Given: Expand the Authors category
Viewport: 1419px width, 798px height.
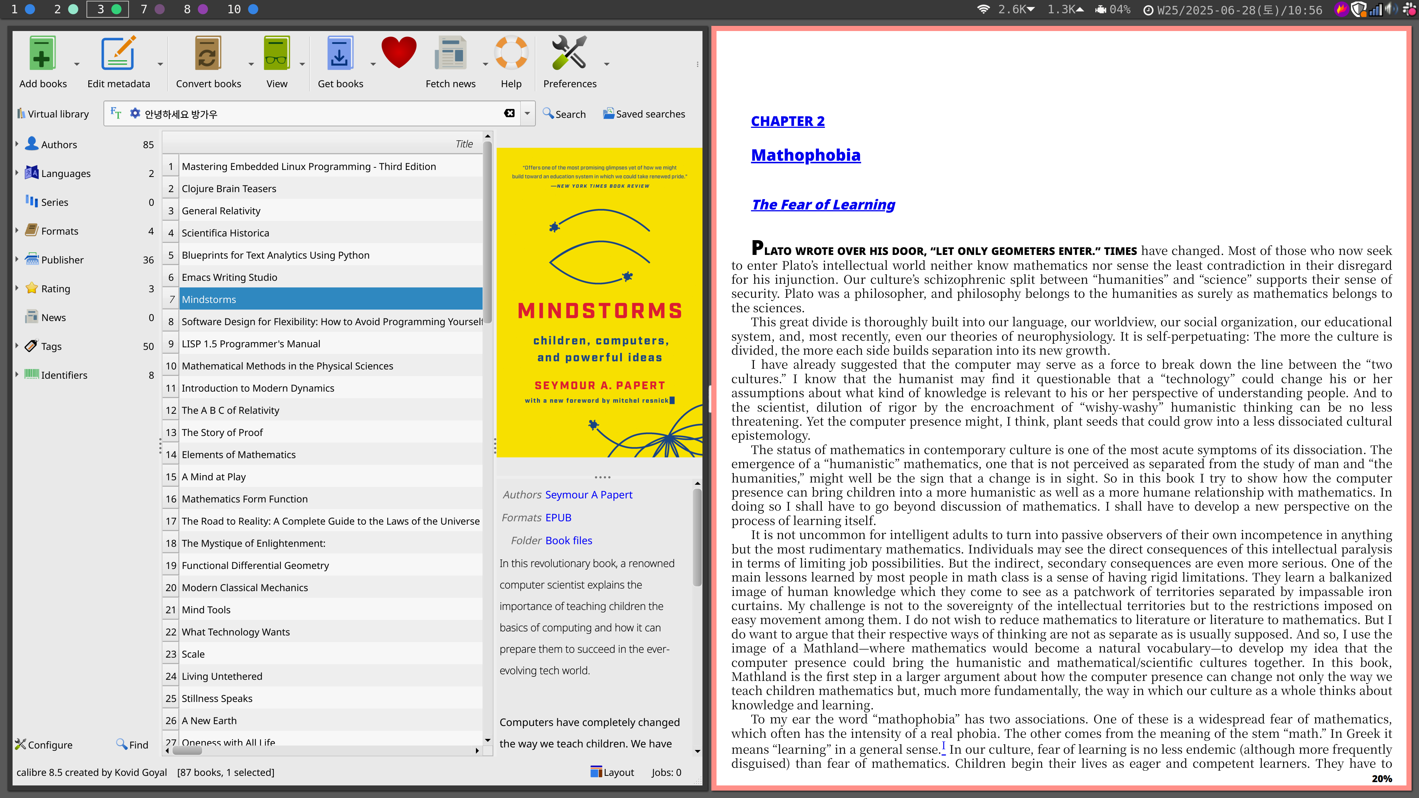Looking at the screenshot, I should pyautogui.click(x=17, y=144).
